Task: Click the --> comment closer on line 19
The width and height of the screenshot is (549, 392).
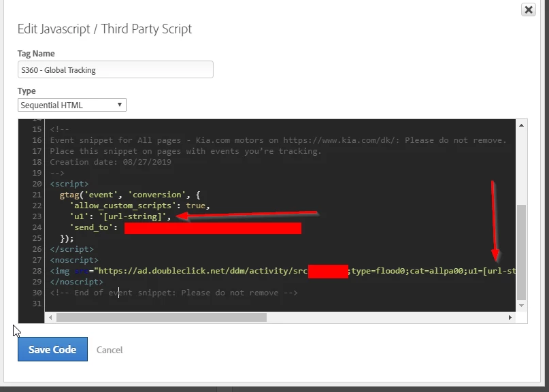Action: point(57,173)
